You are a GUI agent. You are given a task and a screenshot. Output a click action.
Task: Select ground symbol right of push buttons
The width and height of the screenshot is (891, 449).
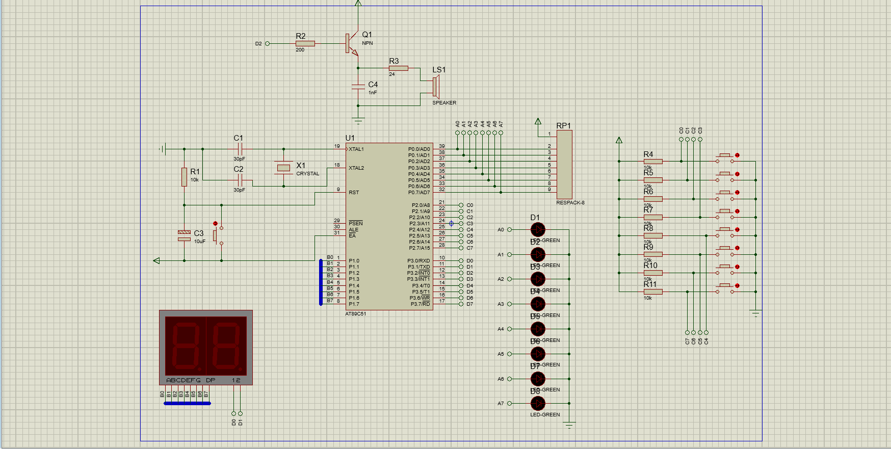point(755,313)
